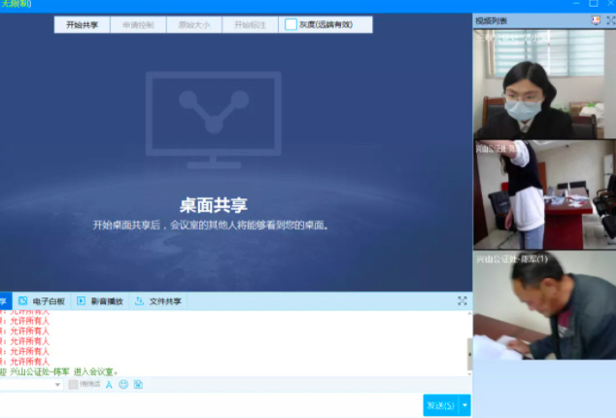Click the 开始标注 button

(250, 24)
